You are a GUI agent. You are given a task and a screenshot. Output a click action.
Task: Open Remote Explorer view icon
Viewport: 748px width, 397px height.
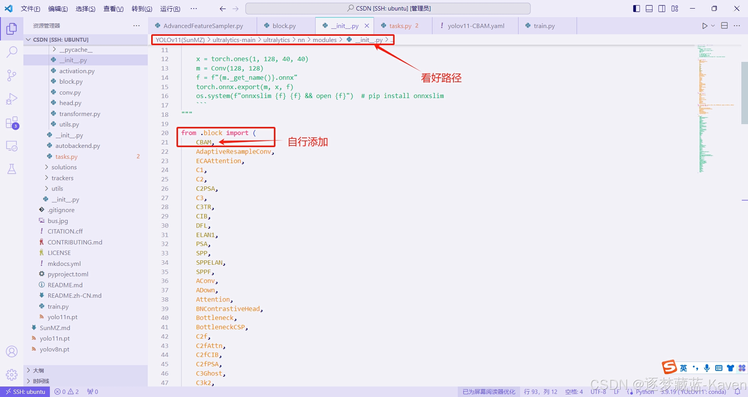point(12,146)
